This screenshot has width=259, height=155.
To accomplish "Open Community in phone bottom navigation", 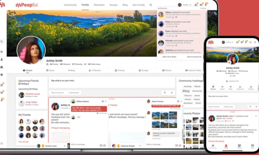I will tap(213, 146).
